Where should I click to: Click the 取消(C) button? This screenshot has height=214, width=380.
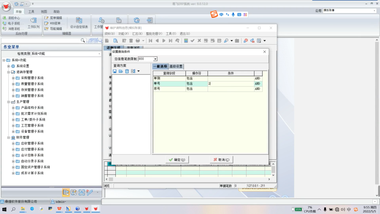[221, 160]
